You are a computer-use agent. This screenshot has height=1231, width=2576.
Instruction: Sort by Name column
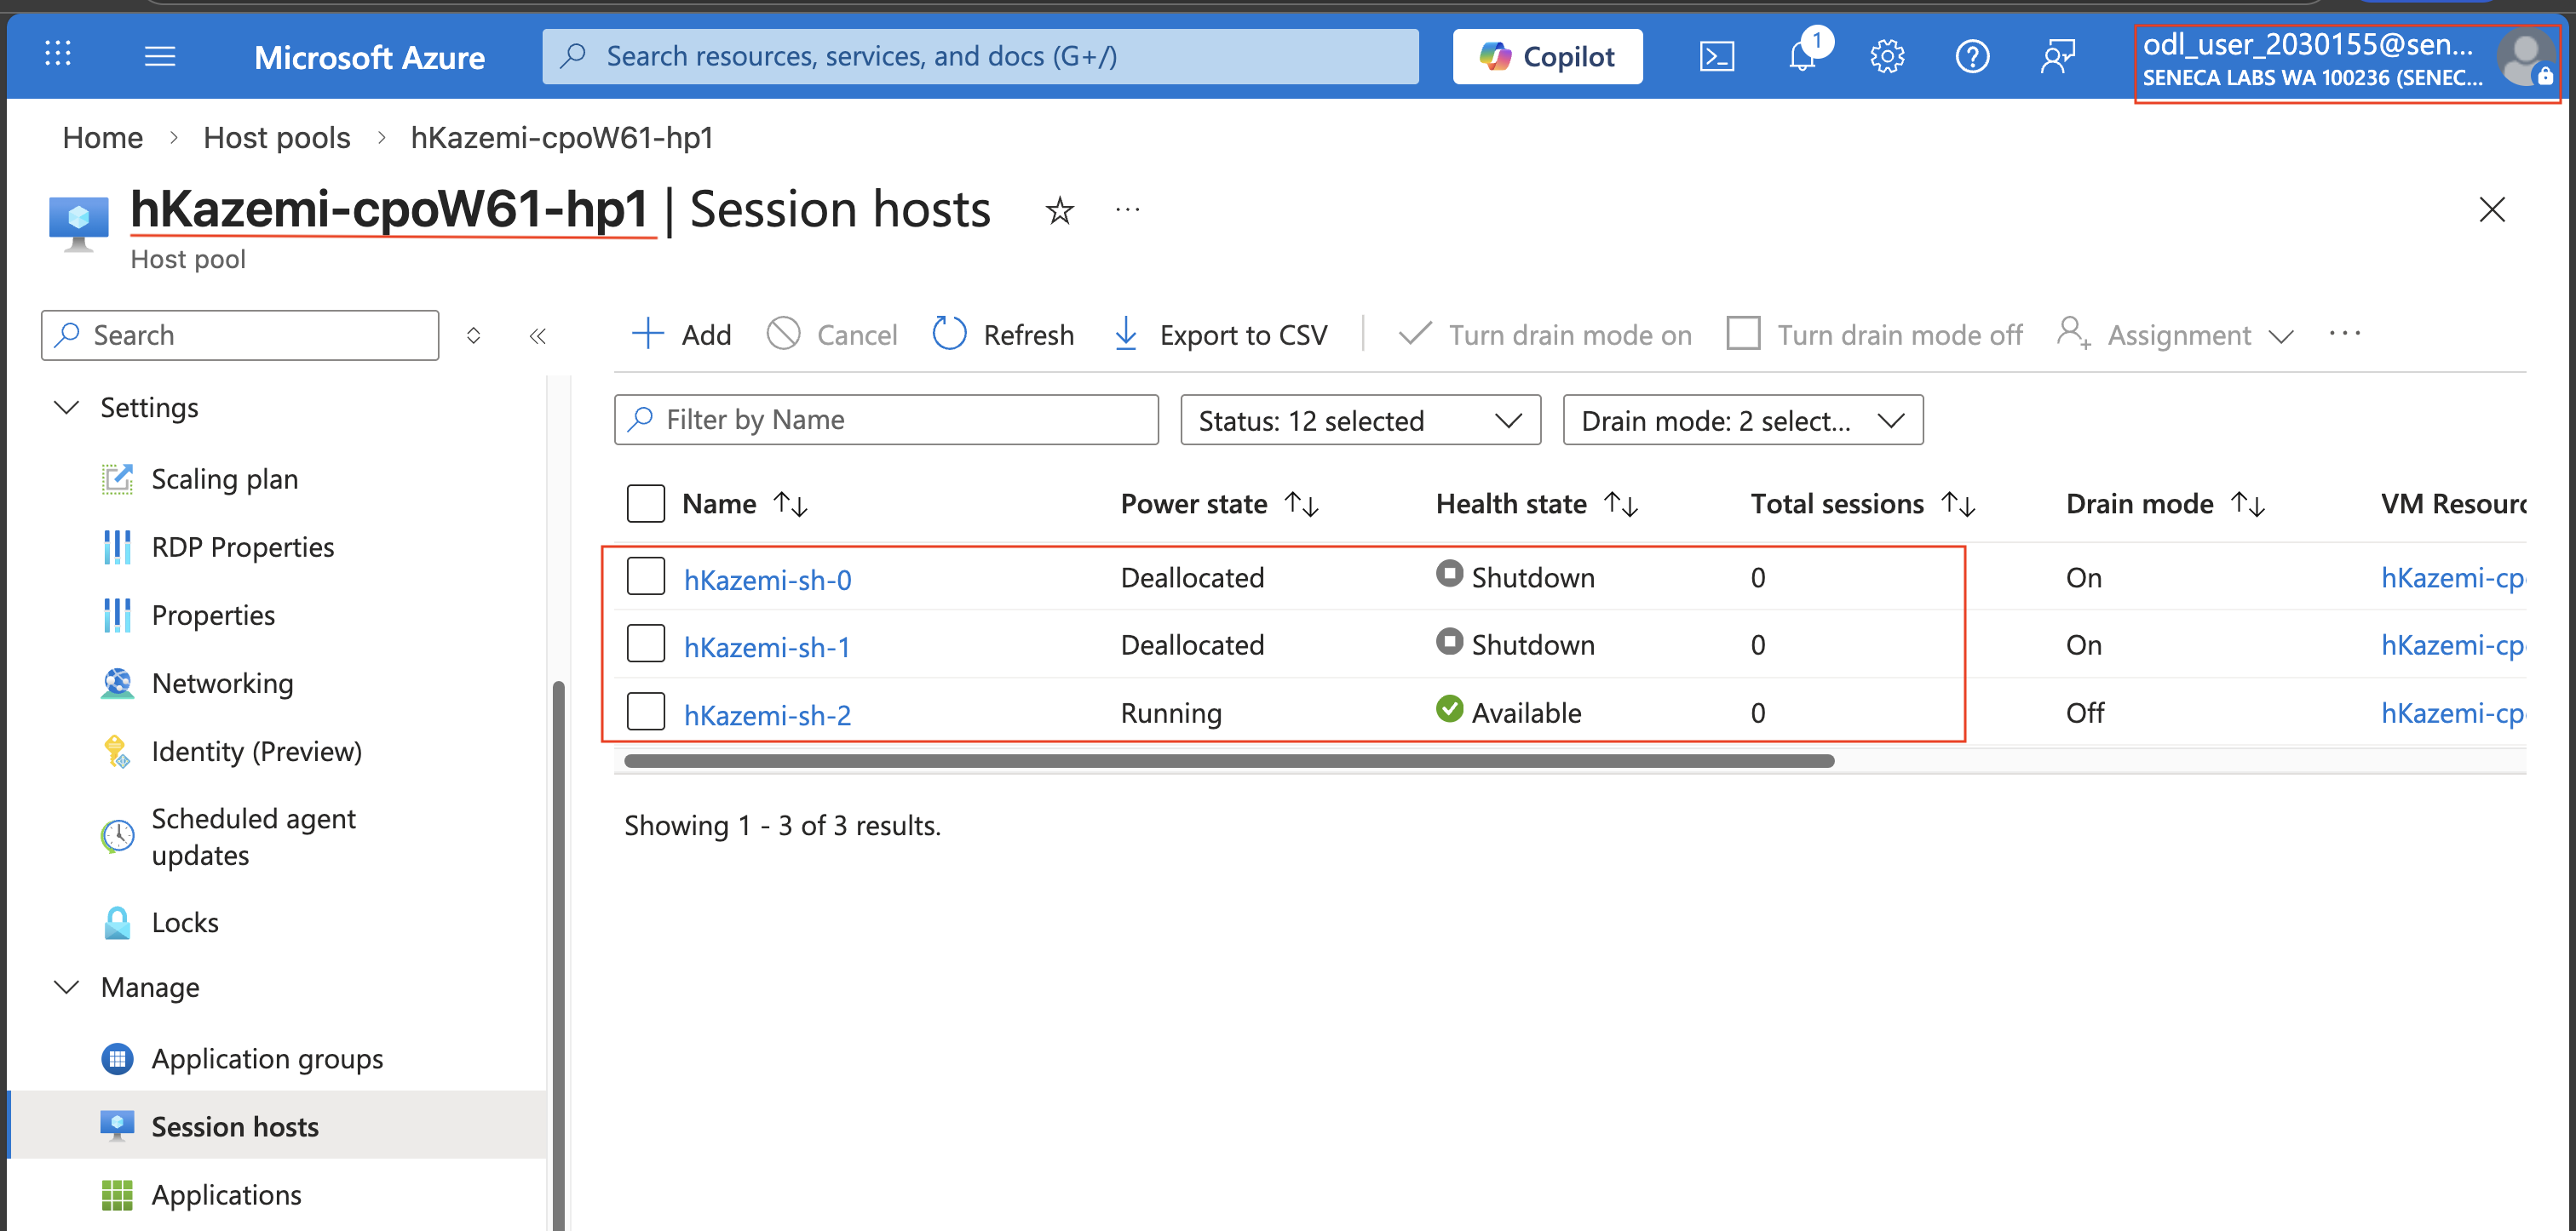(x=745, y=504)
